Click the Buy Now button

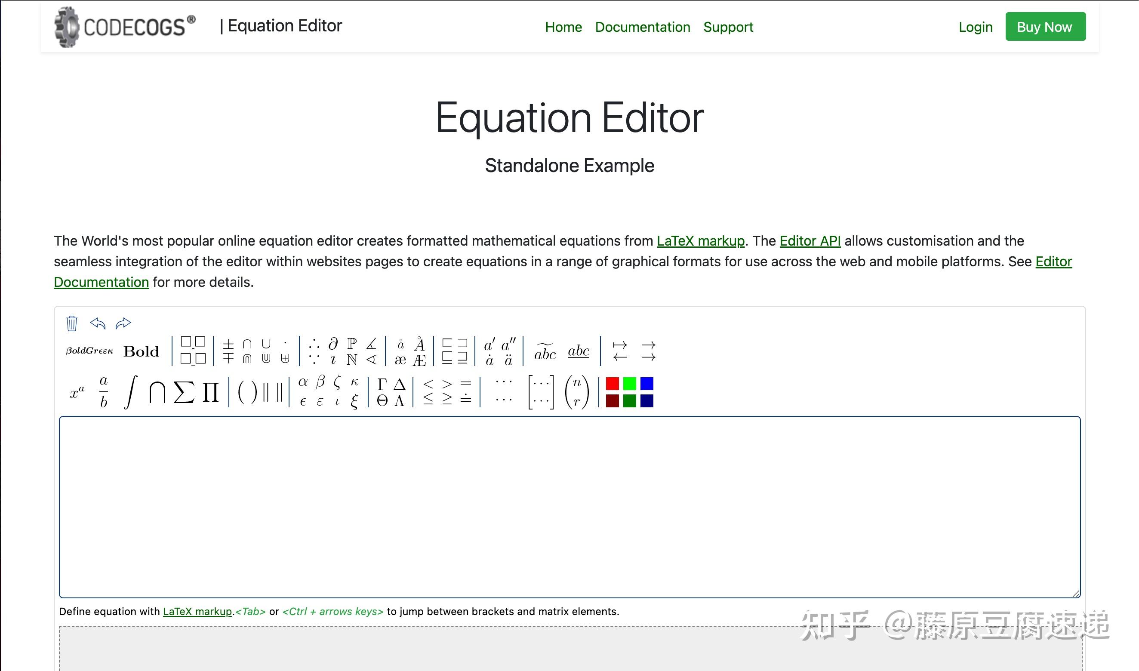pyautogui.click(x=1045, y=27)
